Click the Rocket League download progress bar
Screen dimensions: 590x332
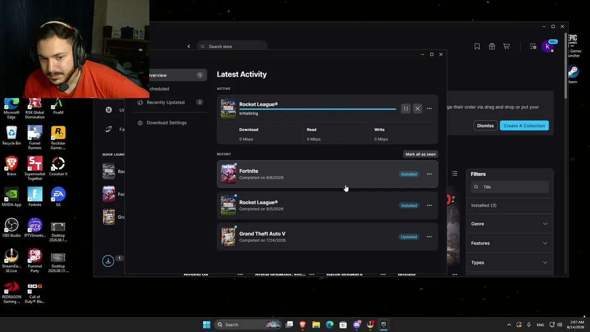click(x=318, y=109)
